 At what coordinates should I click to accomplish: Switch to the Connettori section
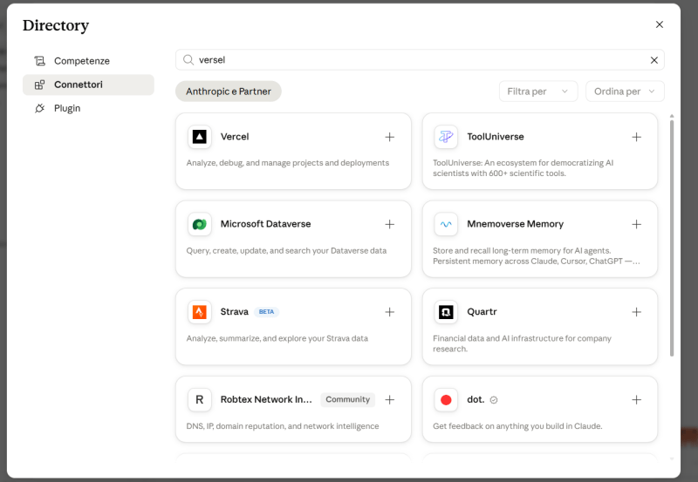tap(88, 85)
